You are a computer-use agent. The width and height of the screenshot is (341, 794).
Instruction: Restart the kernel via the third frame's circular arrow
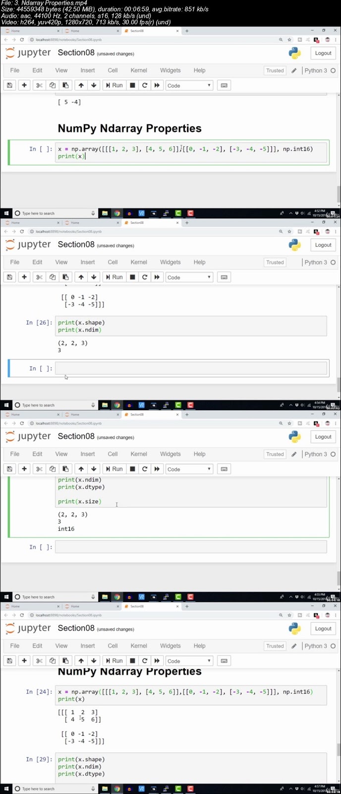point(145,469)
